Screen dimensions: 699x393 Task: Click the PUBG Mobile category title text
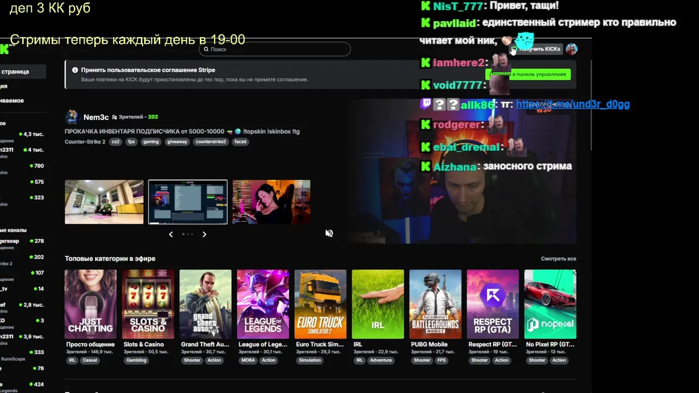click(429, 344)
